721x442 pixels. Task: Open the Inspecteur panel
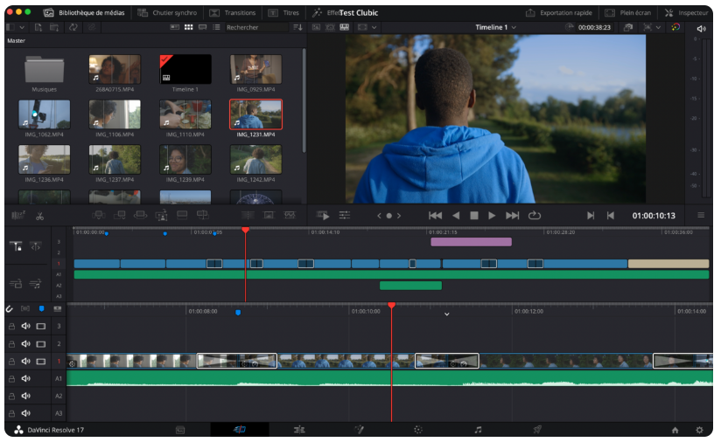coord(687,13)
